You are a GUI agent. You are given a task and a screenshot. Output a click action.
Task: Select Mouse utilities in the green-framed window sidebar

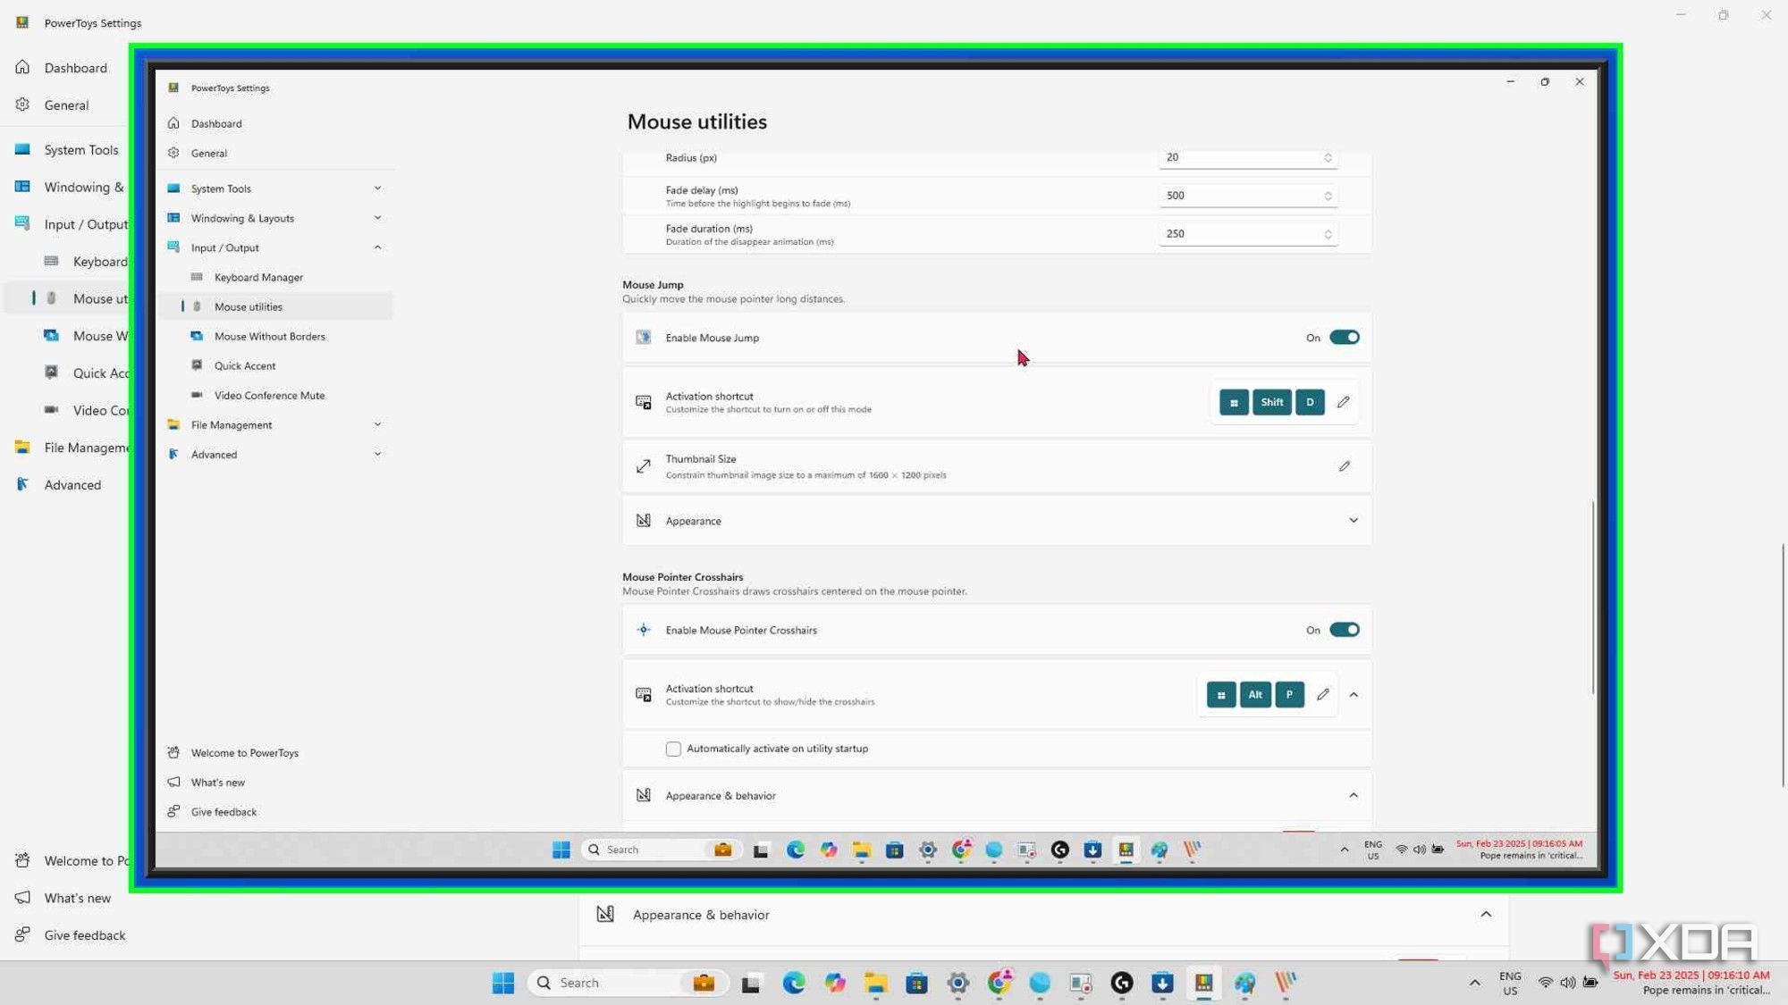[x=248, y=306]
